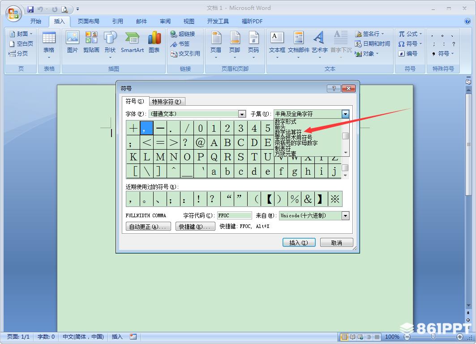Switch to the 引用 ribbon tab
The height and width of the screenshot is (344, 476).
tap(117, 21)
